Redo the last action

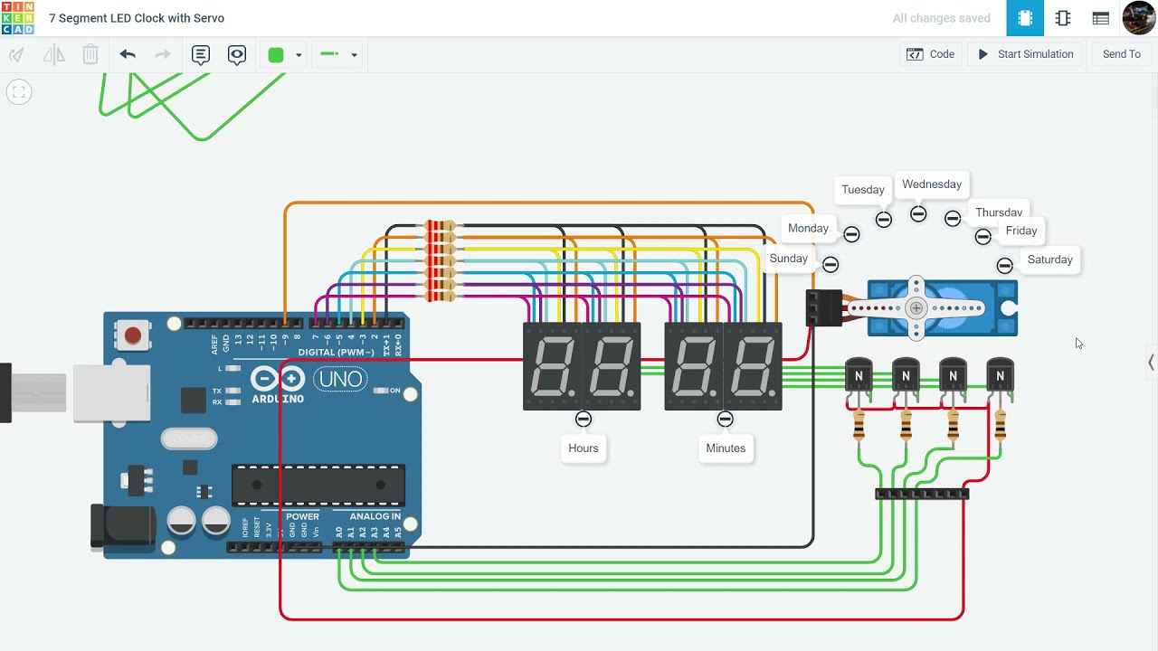point(163,54)
